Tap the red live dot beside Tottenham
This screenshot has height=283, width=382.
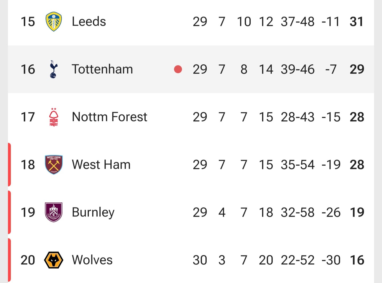[x=178, y=69]
